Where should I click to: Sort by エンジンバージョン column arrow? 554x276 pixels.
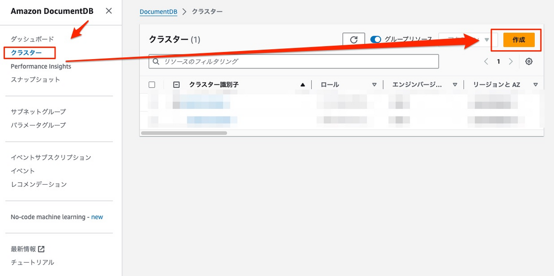pyautogui.click(x=455, y=85)
